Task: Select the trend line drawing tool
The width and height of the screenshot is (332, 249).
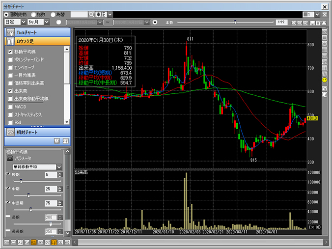Action: [x=324, y=32]
